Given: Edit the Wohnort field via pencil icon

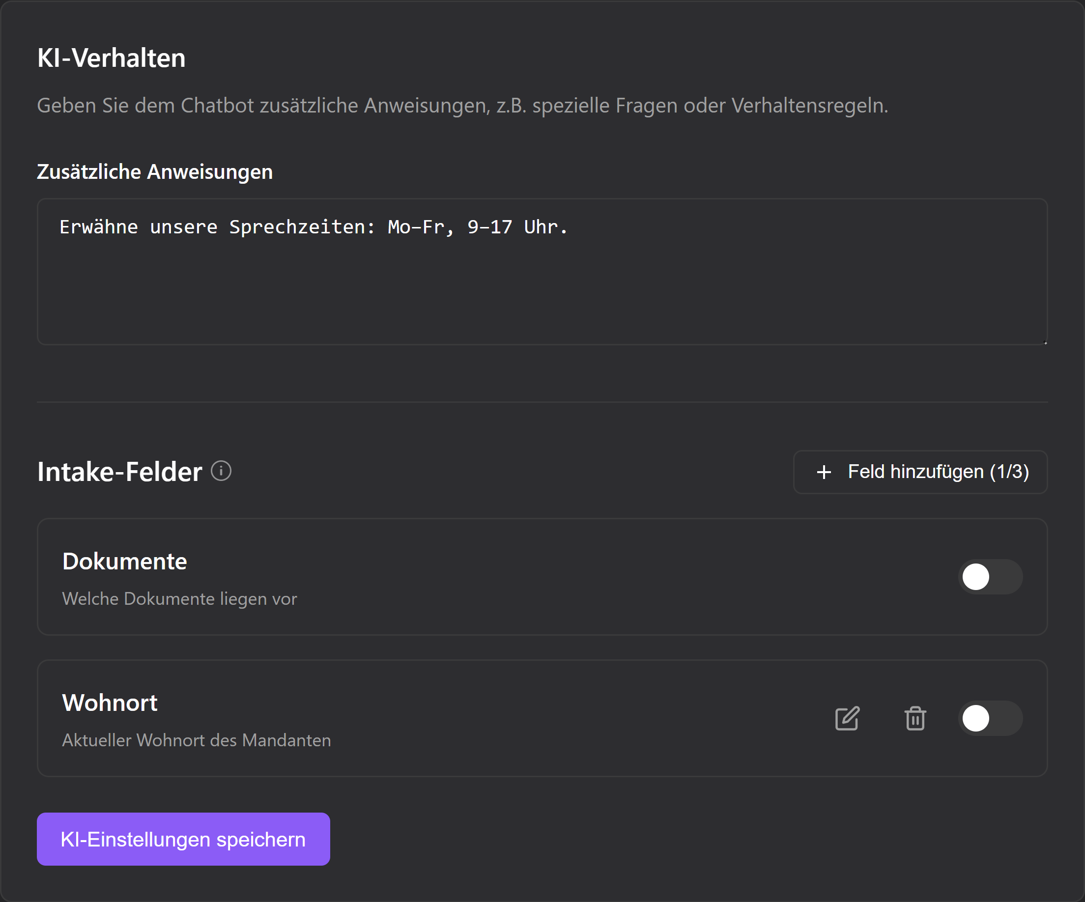Looking at the screenshot, I should [847, 718].
